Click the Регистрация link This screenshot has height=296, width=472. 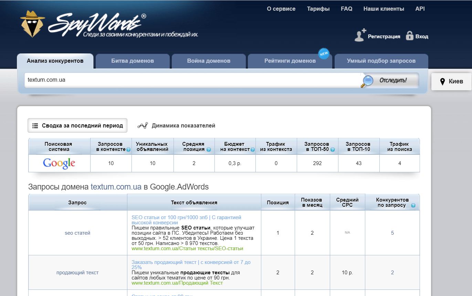[x=384, y=37]
